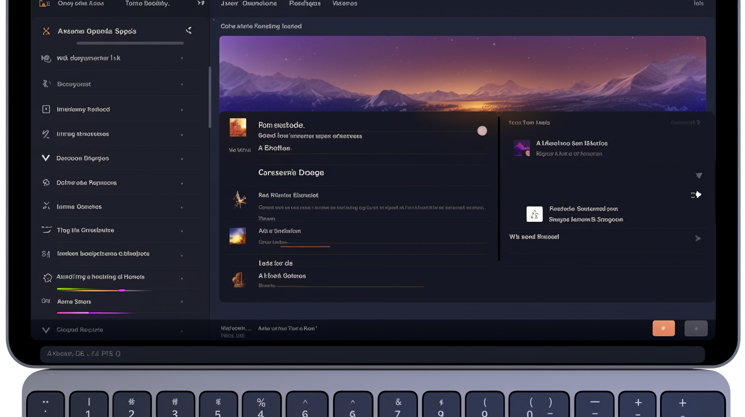Open the "Tome Boobihy" top menu item
Viewport: 745px width, 417px height.
147,4
